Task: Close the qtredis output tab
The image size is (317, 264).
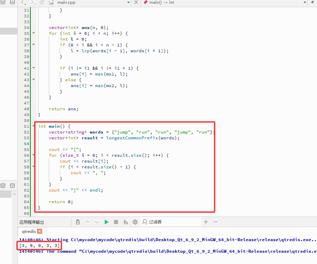Action: click(x=40, y=231)
